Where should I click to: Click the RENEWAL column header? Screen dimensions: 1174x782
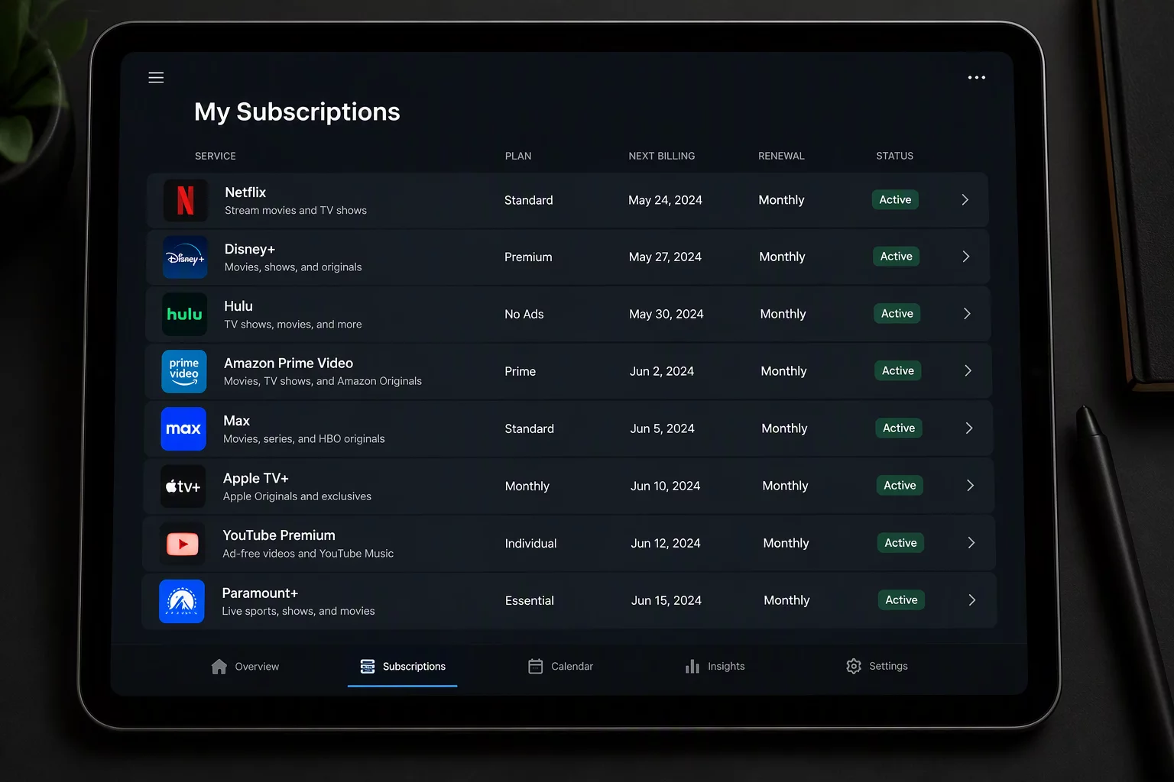pyautogui.click(x=781, y=156)
